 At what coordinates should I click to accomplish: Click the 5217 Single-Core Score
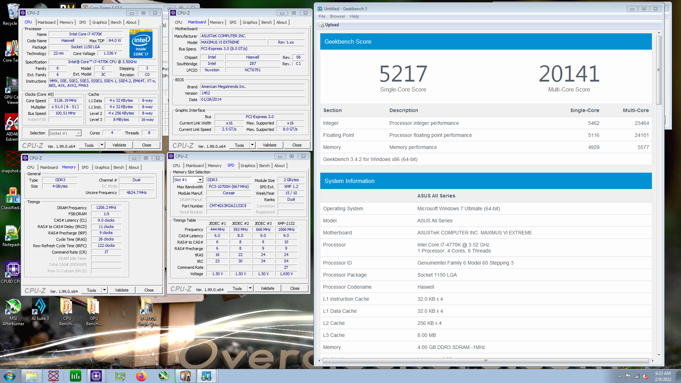(x=403, y=74)
